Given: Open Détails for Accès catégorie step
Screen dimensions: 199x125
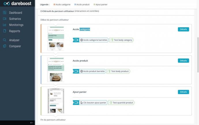Looking at the screenshot, I should pyautogui.click(x=183, y=29).
